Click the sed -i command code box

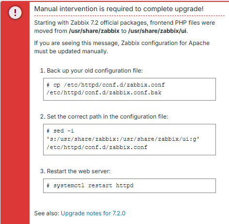click(x=129, y=139)
